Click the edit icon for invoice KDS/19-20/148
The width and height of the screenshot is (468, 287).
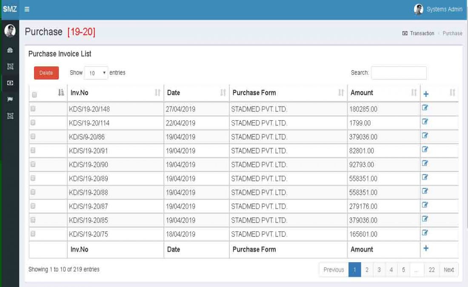pos(425,109)
